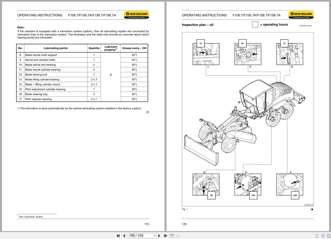Click detail thumbnail labelled 3
This screenshot has height=239, width=331.
tap(248, 54)
